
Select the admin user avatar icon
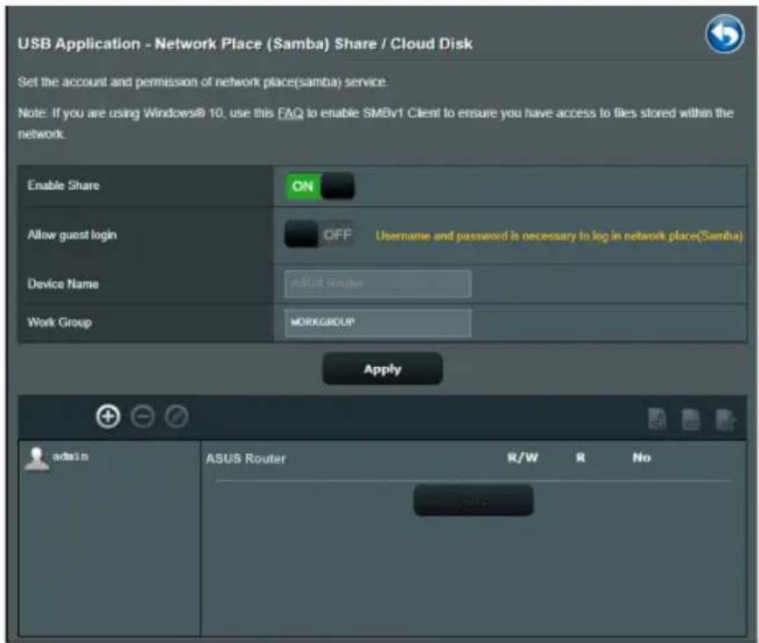[37, 459]
